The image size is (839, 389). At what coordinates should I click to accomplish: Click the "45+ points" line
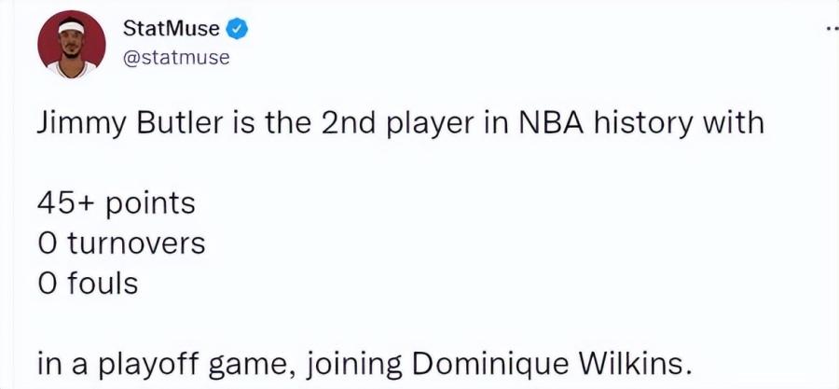[x=117, y=201]
